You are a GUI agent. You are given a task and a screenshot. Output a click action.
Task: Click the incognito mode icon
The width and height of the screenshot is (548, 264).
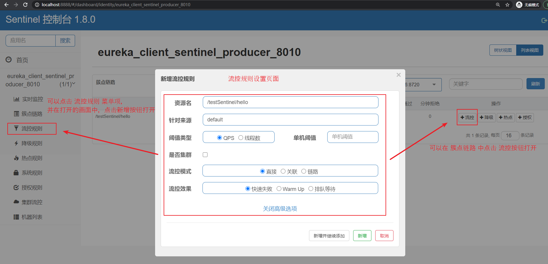(519, 5)
